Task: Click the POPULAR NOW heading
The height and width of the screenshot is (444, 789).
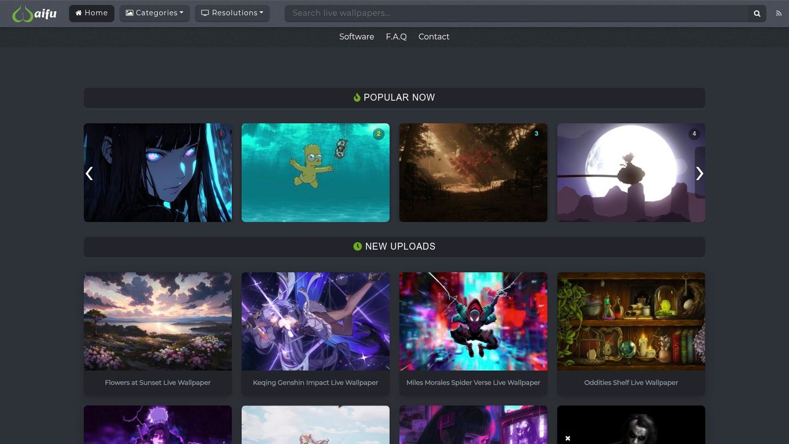Action: point(394,98)
